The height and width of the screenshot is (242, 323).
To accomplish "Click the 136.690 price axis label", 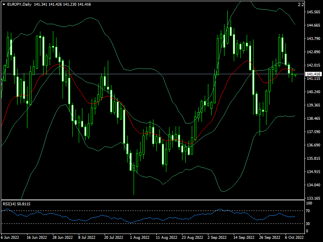I will 314,145.
